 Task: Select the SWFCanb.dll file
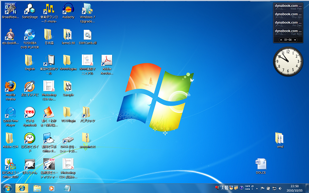[x=88, y=37]
